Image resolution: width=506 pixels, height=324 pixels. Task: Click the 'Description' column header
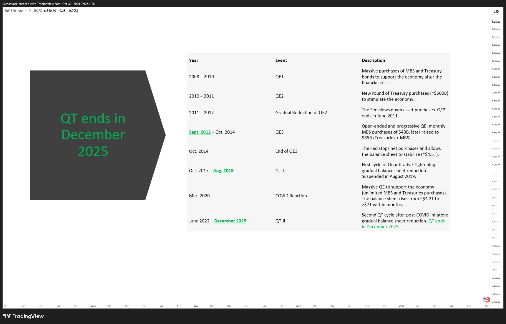point(373,60)
